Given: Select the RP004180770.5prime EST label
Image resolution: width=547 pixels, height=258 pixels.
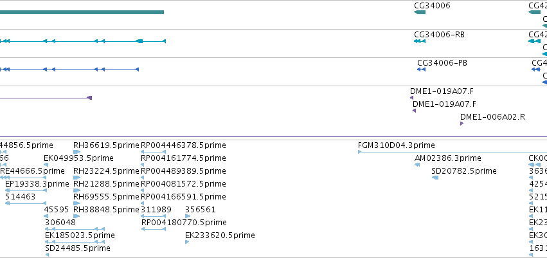Looking at the screenshot, I should tap(183, 222).
